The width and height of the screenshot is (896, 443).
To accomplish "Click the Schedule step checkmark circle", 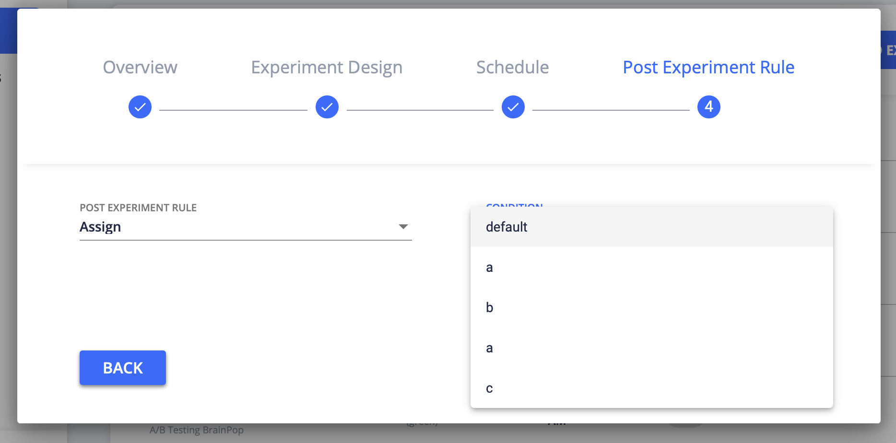I will [x=513, y=107].
